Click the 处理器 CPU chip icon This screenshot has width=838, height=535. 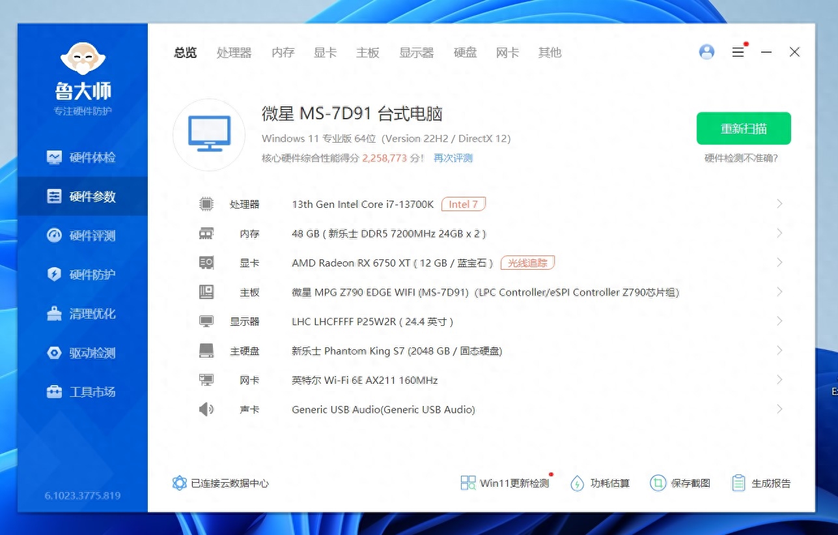point(206,204)
